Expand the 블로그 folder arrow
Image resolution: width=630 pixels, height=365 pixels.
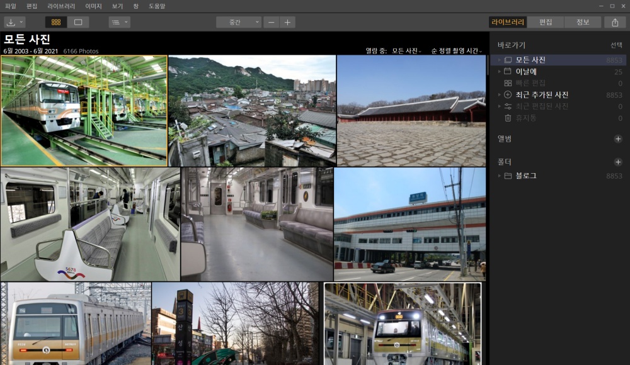500,176
